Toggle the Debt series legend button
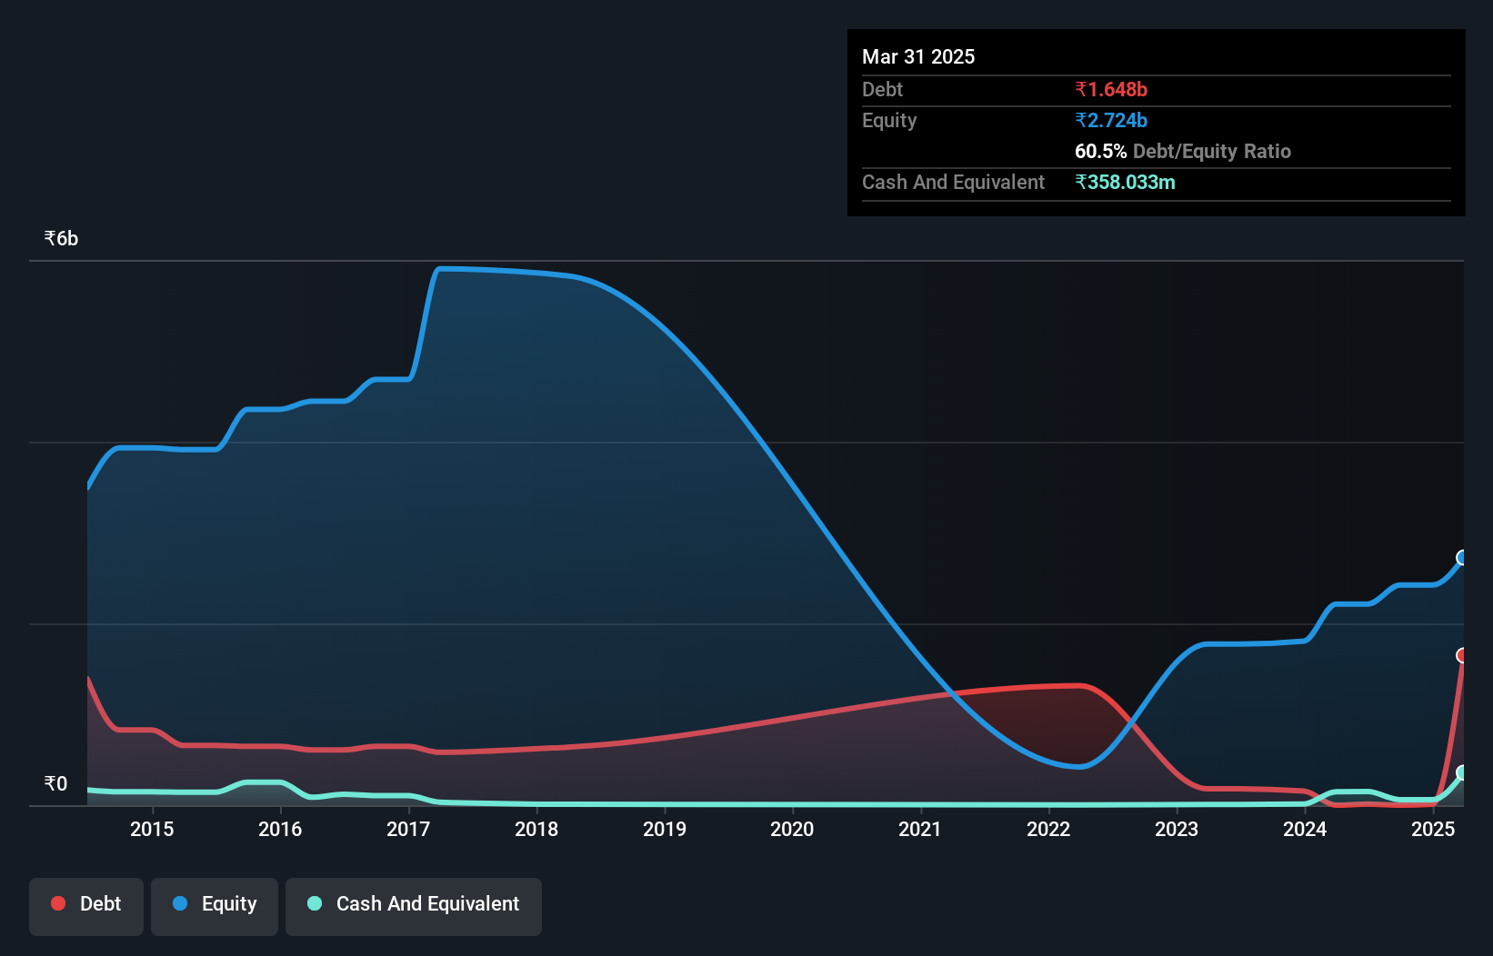This screenshot has height=956, width=1493. 86,906
